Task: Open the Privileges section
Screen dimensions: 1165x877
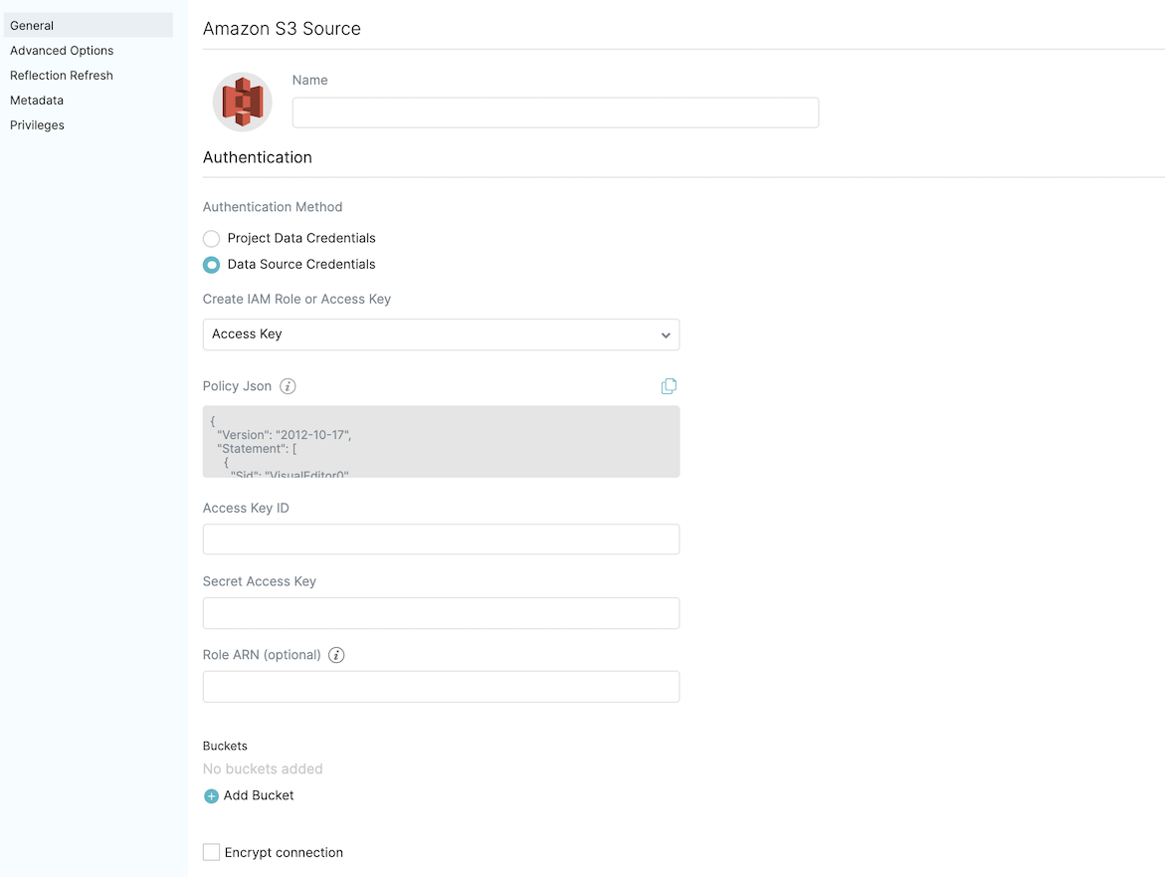Action: 37,125
